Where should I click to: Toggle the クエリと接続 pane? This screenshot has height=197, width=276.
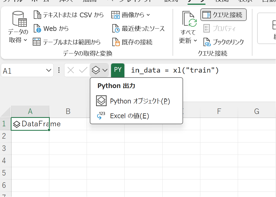coord(223,15)
